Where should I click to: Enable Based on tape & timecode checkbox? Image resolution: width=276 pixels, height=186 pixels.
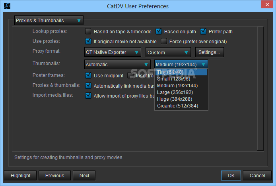[88, 31]
